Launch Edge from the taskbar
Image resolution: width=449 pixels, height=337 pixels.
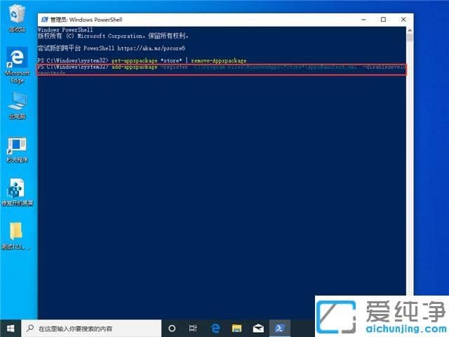point(215,329)
